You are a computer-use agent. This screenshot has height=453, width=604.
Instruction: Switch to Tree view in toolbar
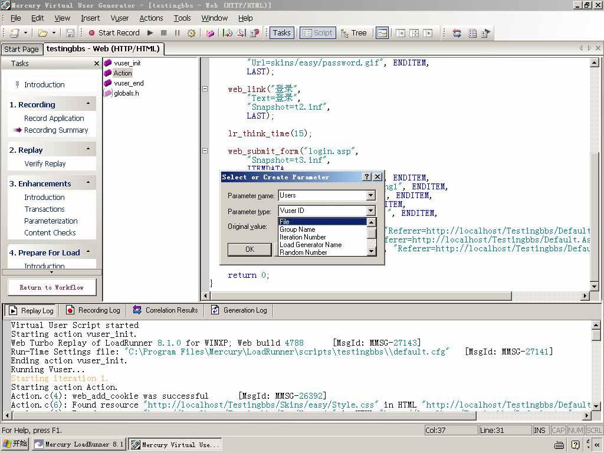pos(353,33)
